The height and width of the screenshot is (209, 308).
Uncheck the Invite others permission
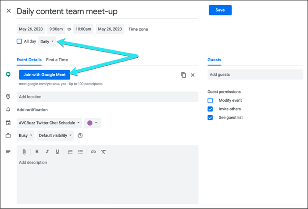210,109
